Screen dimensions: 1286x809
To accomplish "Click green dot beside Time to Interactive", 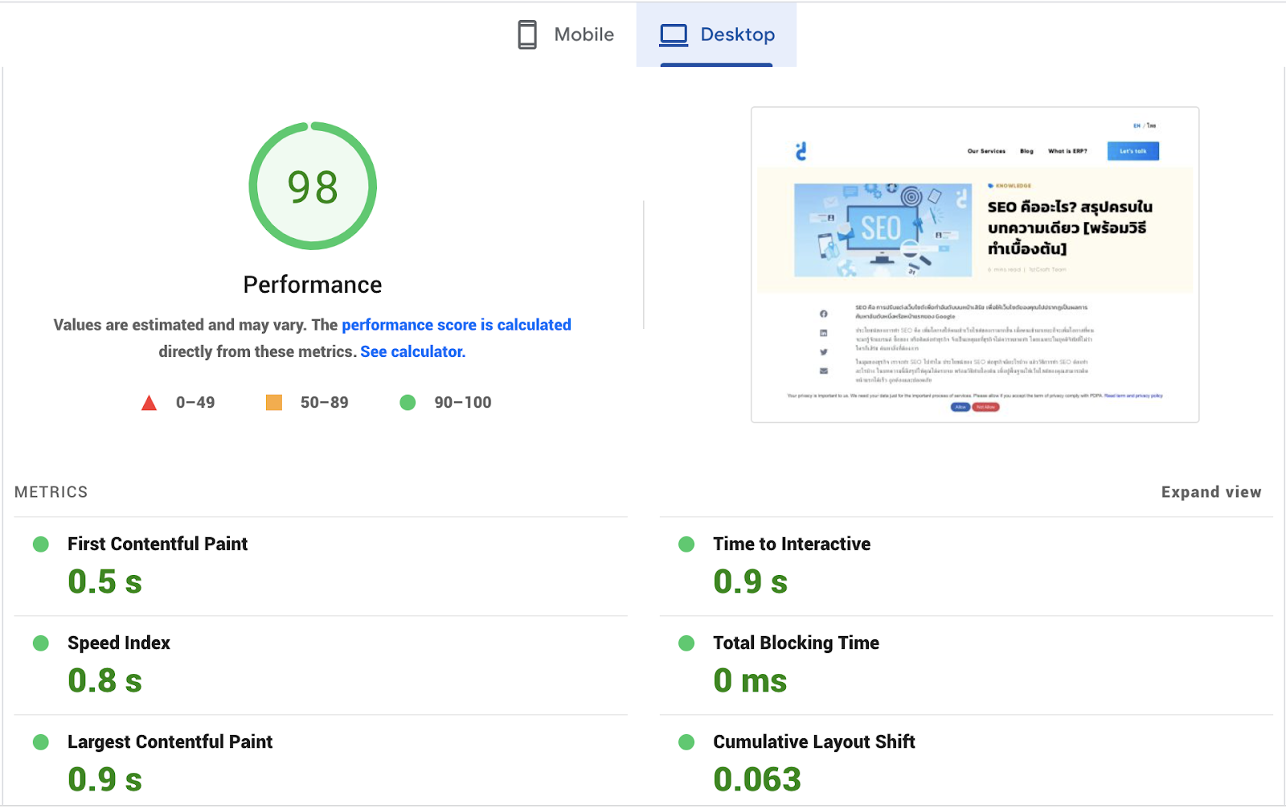I will [686, 544].
